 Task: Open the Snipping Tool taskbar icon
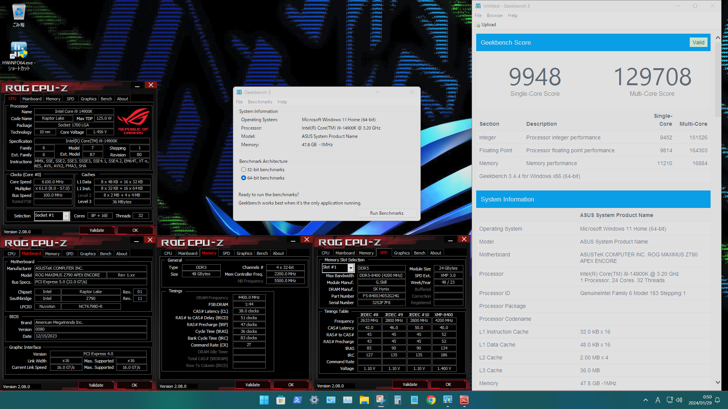[381, 400]
